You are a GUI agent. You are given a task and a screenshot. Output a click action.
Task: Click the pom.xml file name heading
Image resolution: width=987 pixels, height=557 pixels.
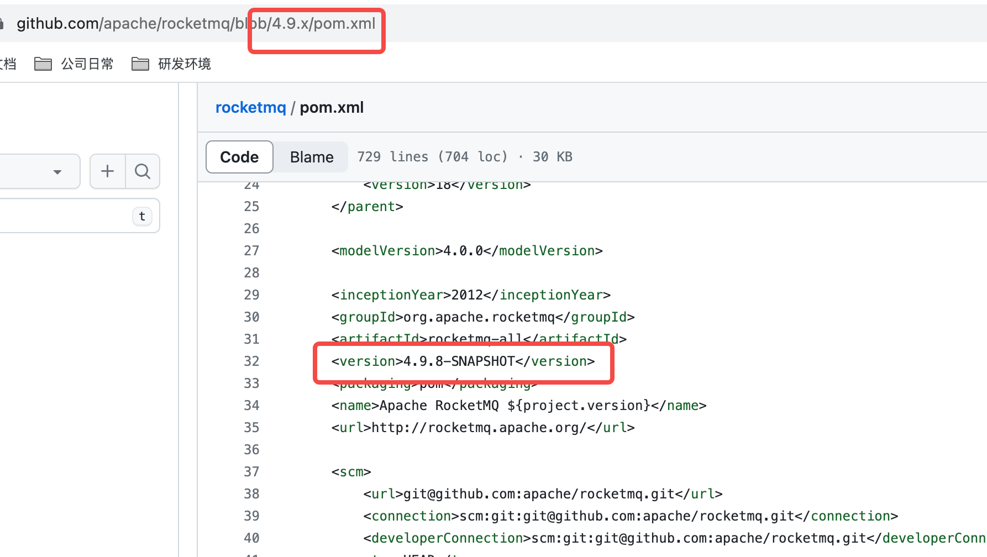[332, 107]
